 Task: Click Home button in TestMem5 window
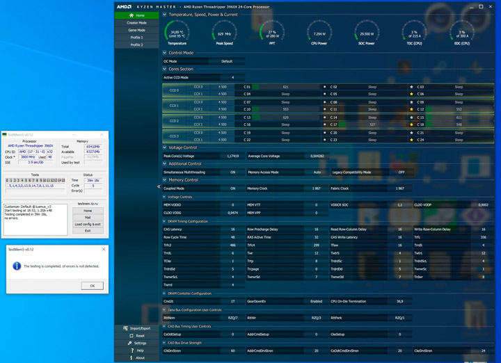pyautogui.click(x=88, y=211)
